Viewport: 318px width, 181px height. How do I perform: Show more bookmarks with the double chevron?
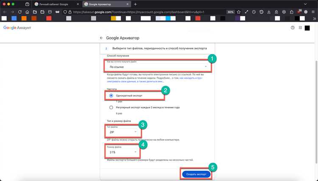314,19
